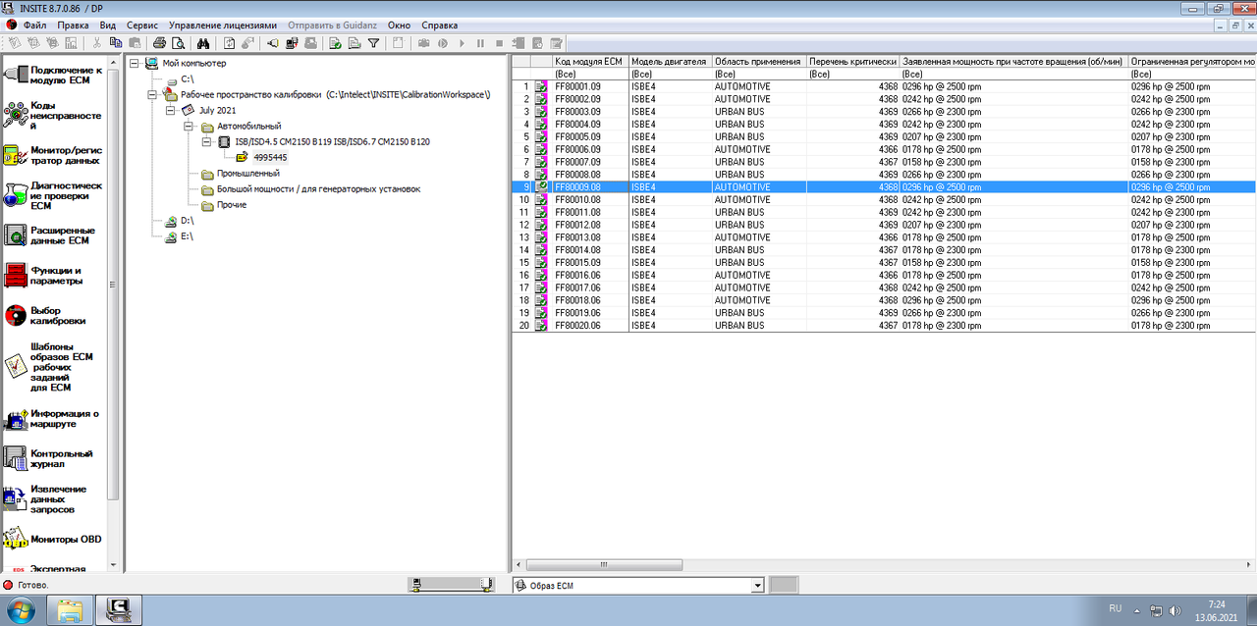This screenshot has height=626, width=1257.
Task: Click the Stop toolbar button
Action: [x=499, y=43]
